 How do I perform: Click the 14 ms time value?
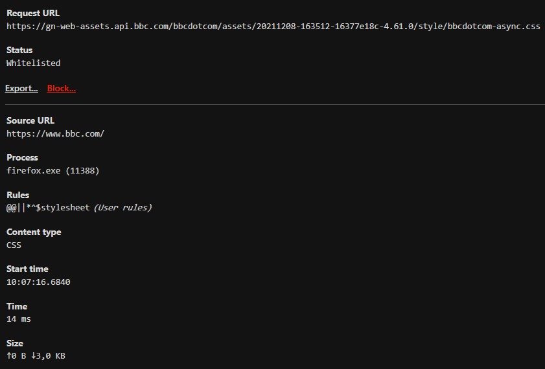(19, 319)
